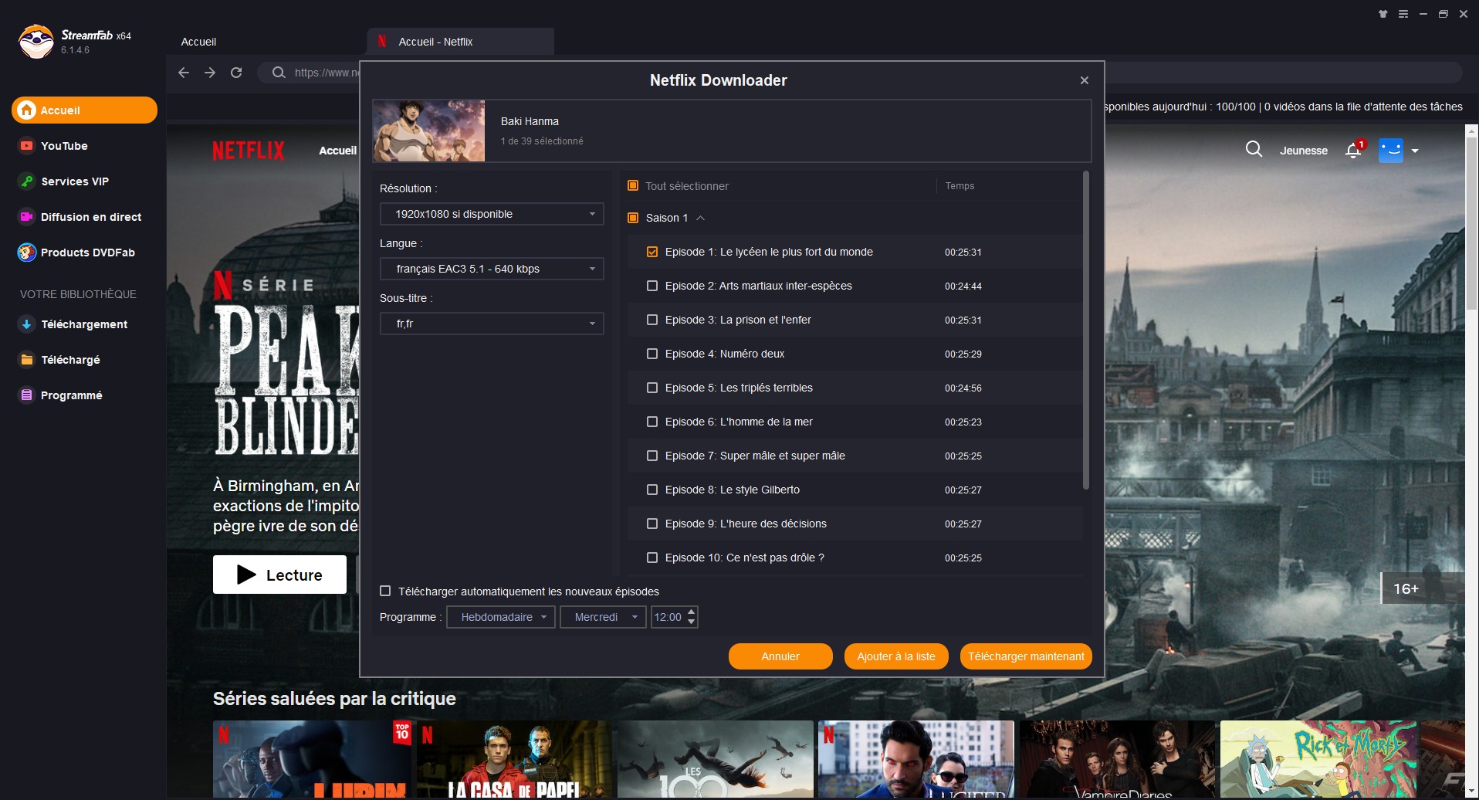The width and height of the screenshot is (1479, 800).
Task: Open the Langue audio dropdown
Action: click(492, 269)
